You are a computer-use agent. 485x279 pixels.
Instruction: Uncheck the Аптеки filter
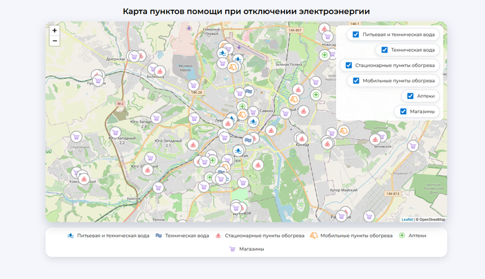coord(410,96)
